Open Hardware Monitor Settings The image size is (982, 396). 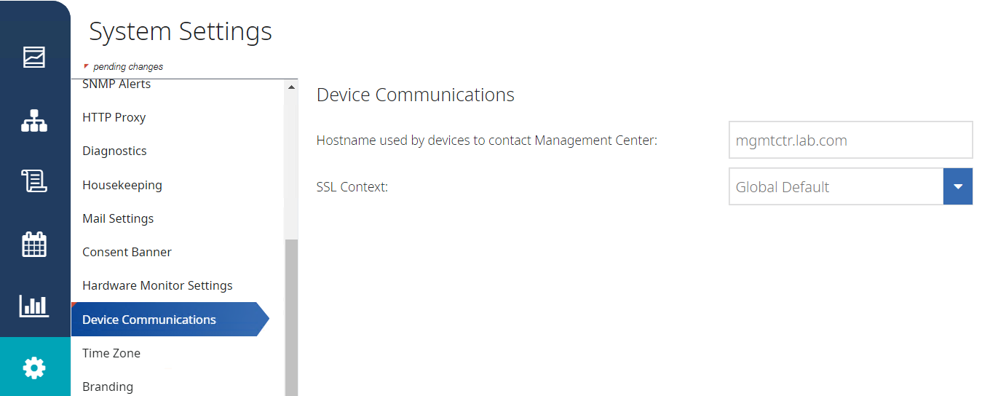(157, 285)
